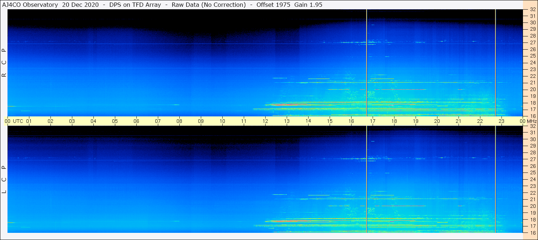This screenshot has width=538, height=240.
Task: Select "Raw Data (No Correction)" header text
Action: tap(209, 5)
